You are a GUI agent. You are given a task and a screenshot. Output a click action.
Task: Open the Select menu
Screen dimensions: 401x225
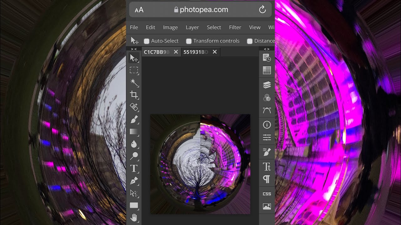click(214, 27)
